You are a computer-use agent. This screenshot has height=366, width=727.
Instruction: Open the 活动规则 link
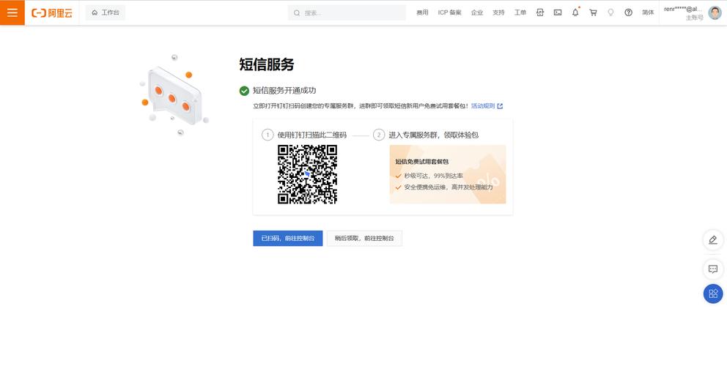point(483,106)
